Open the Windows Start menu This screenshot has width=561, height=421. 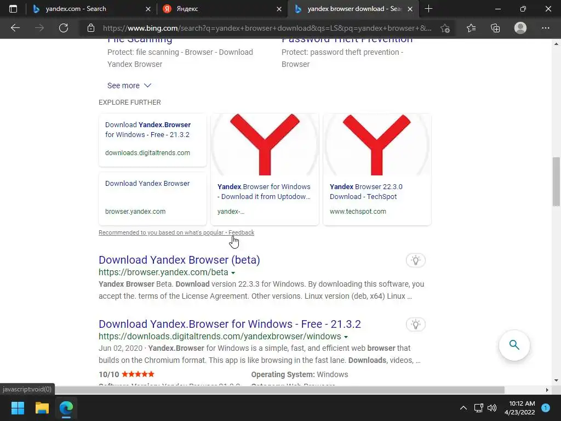(x=18, y=408)
